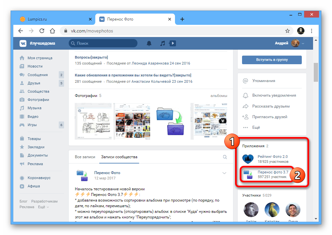Switch to the Все записи tab
332x235 pixels.
85,157
